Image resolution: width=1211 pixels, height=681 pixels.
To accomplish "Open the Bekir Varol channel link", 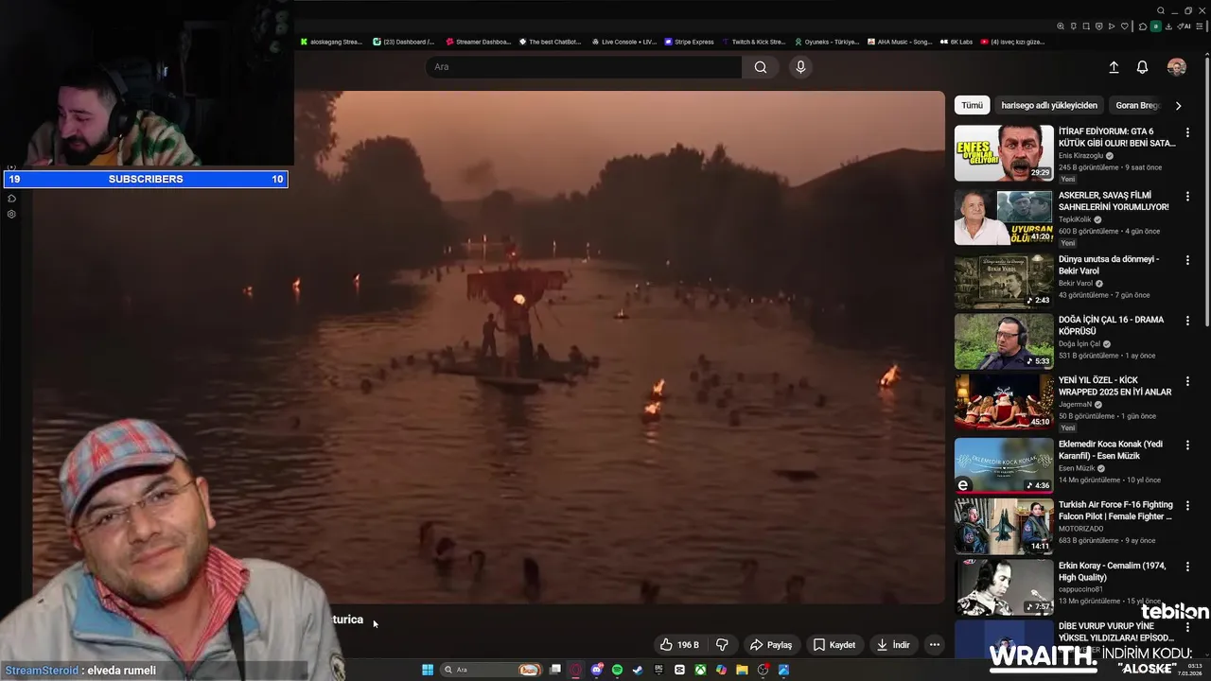I will point(1076,283).
